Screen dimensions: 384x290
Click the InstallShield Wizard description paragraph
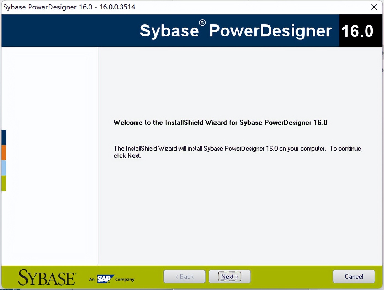point(238,152)
